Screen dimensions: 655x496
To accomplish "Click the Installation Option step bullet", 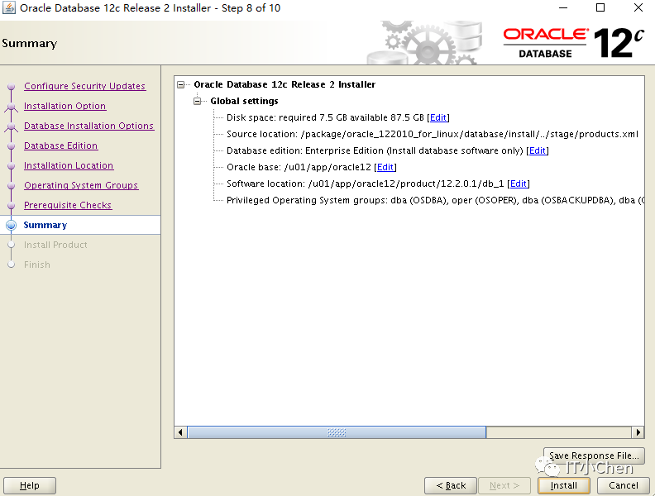I will click(12, 107).
